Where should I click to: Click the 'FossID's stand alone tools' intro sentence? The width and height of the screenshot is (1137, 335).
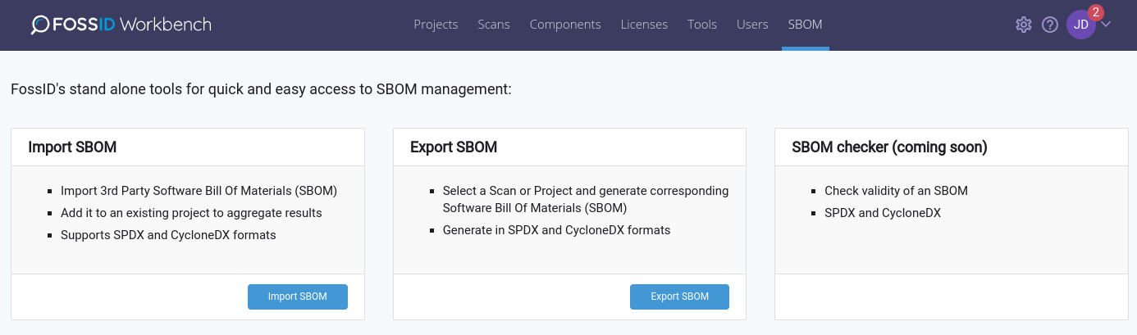point(261,88)
